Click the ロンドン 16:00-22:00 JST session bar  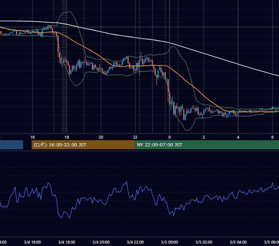point(83,145)
